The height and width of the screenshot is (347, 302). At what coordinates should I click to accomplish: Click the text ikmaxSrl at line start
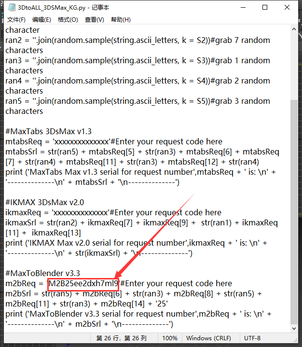21,223
